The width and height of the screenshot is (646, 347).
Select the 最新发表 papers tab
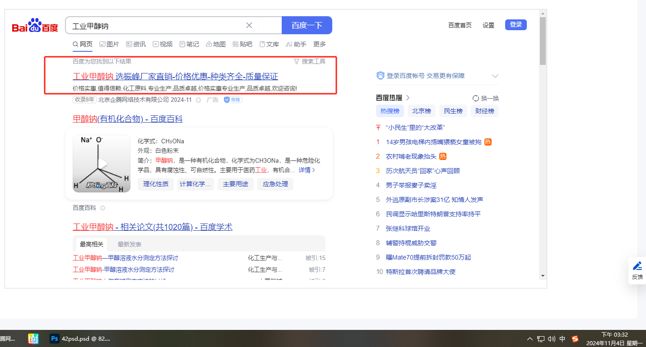pos(130,244)
